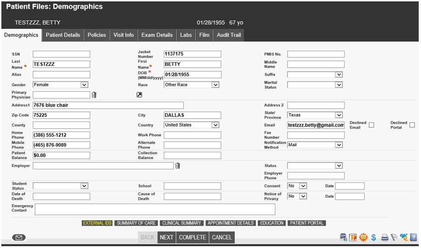Screen dimensions: 421x248
Task: Click the white flag icon
Action: (394, 237)
